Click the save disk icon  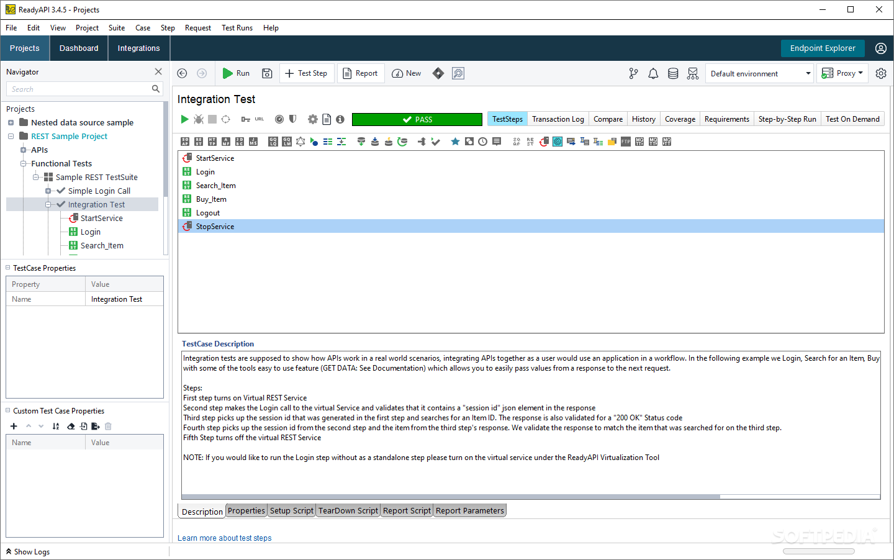tap(267, 73)
